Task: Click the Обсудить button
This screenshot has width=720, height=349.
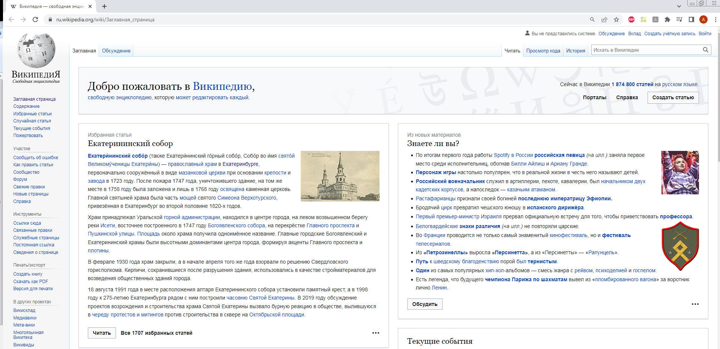Action: 425,304
